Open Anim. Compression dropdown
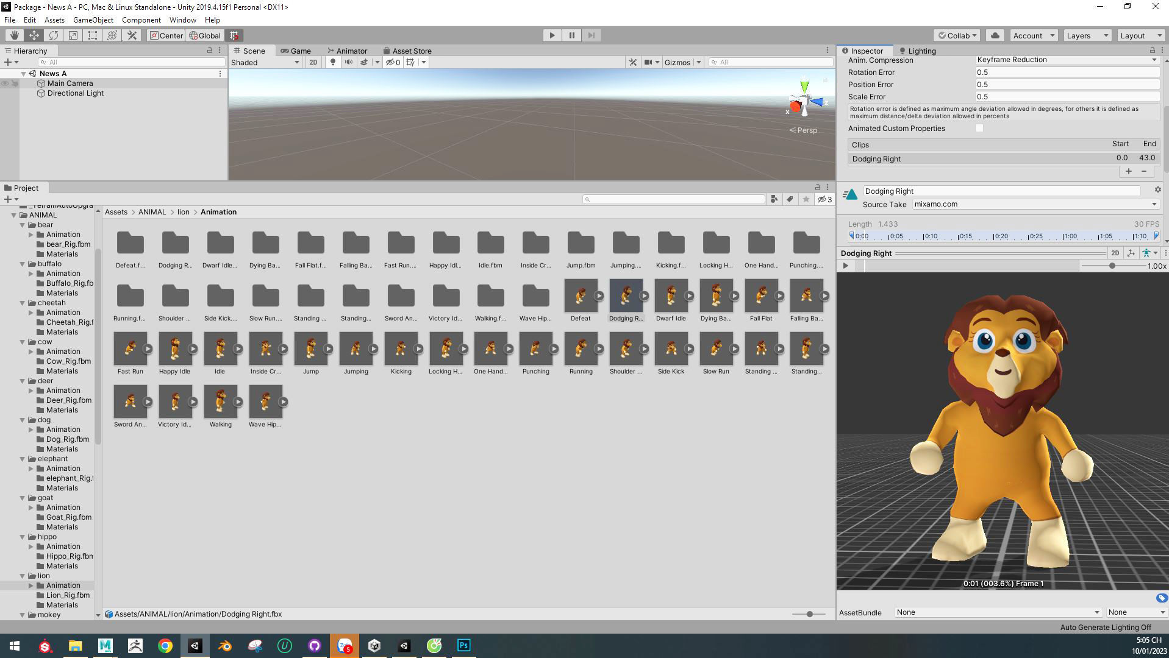 [x=1067, y=60]
